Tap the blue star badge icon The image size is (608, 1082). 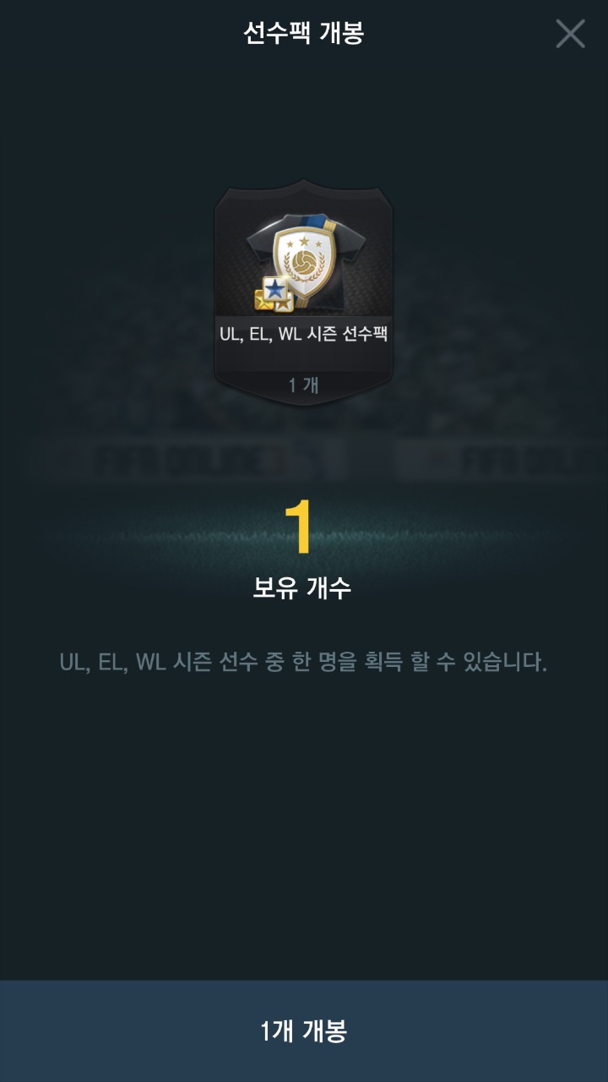(275, 289)
